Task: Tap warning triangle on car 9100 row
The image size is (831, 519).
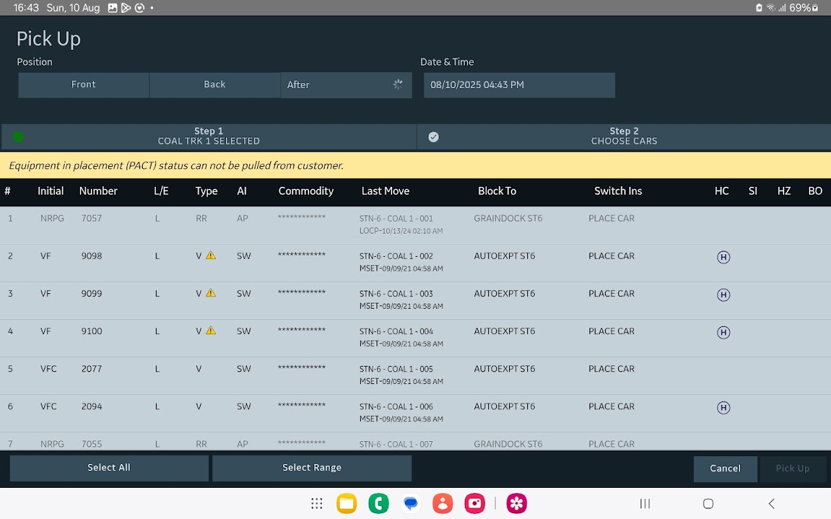Action: (210, 331)
